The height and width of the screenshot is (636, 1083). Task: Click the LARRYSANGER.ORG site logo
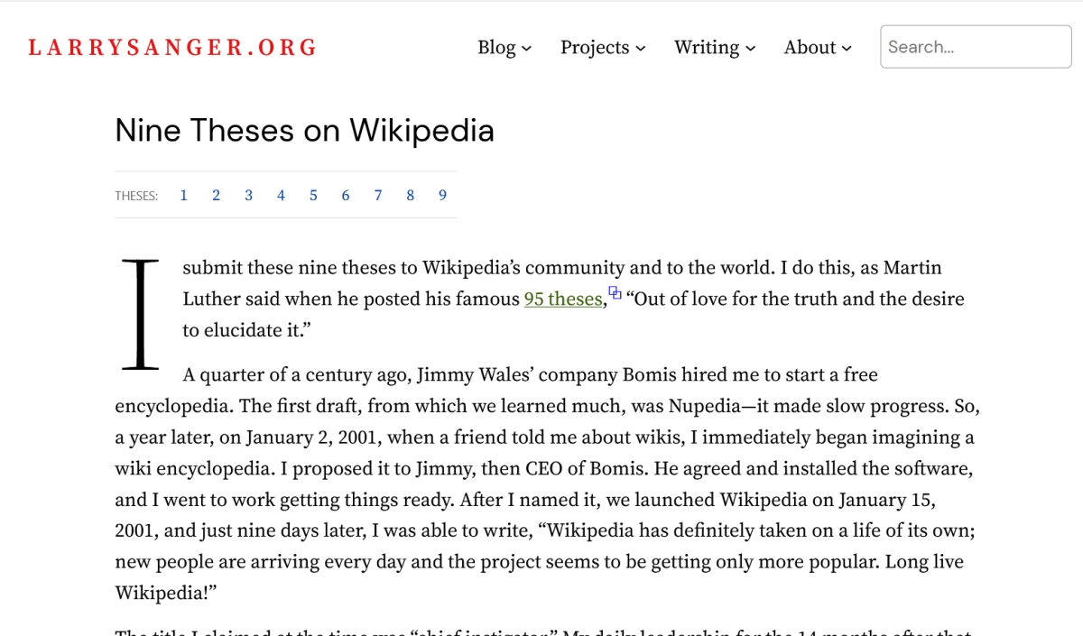point(172,48)
